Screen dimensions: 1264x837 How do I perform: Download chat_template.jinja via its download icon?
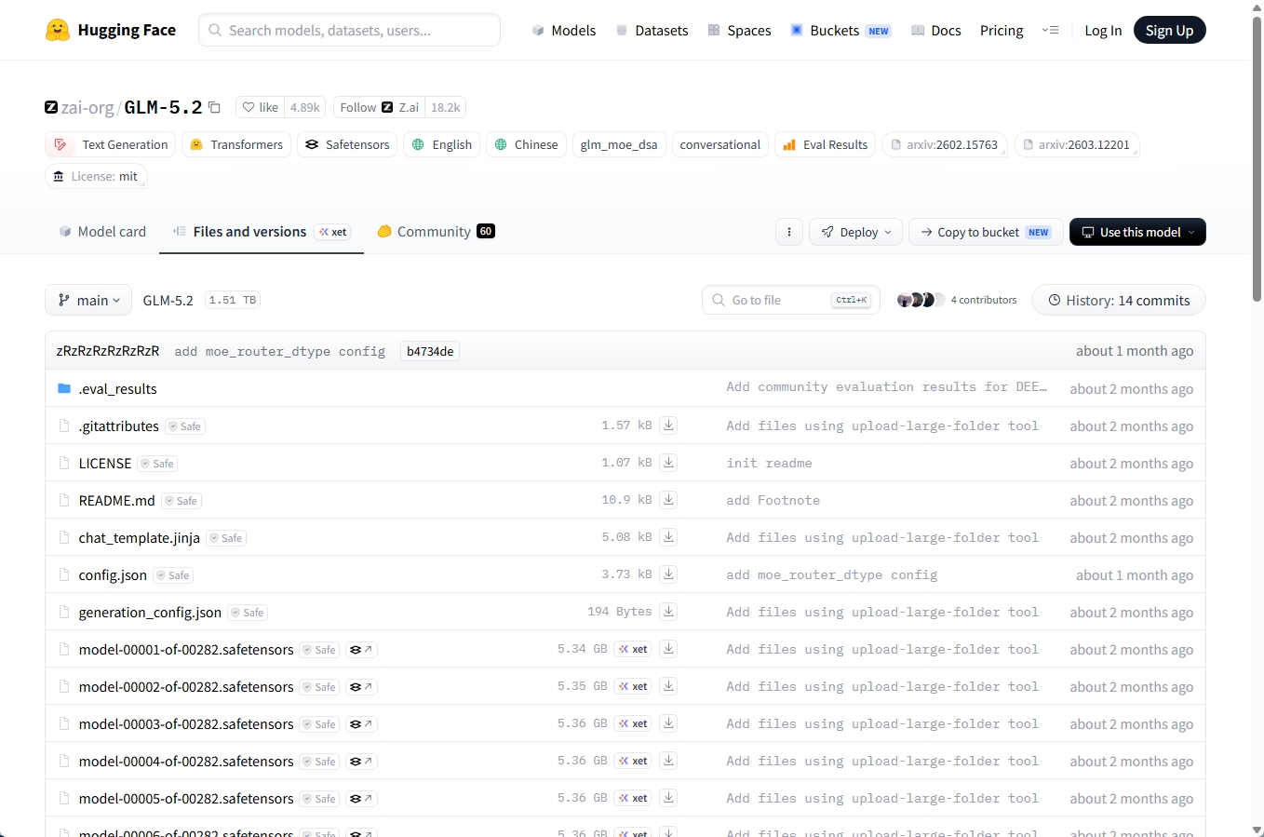[668, 537]
